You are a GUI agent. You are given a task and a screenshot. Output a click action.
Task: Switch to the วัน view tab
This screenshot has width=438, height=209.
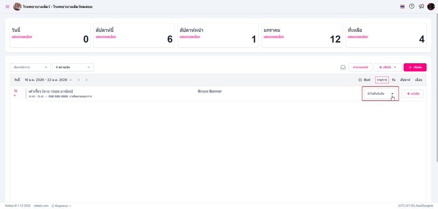tap(394, 80)
